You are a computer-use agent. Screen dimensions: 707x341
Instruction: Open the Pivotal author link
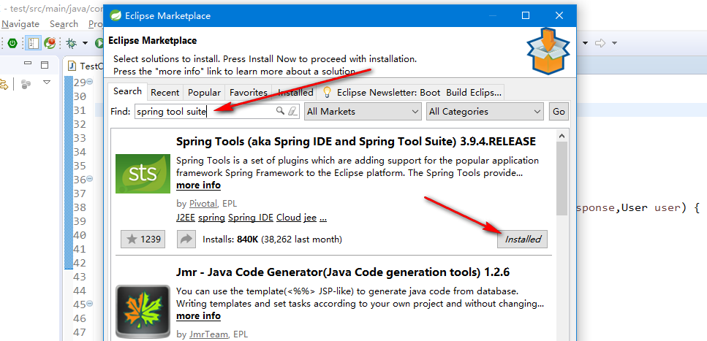[203, 203]
